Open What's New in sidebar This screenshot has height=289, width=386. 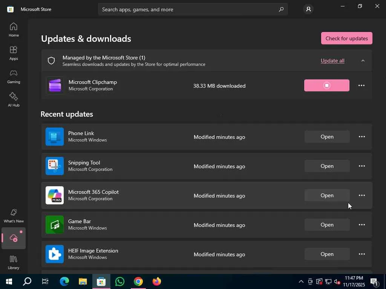(x=14, y=216)
